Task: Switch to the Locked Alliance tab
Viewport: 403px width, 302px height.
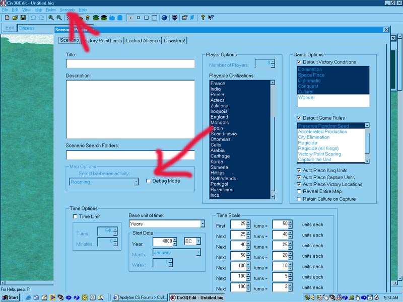Action: click(x=143, y=41)
